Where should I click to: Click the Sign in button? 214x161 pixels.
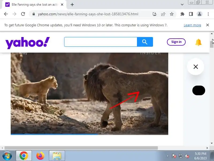[176, 42]
